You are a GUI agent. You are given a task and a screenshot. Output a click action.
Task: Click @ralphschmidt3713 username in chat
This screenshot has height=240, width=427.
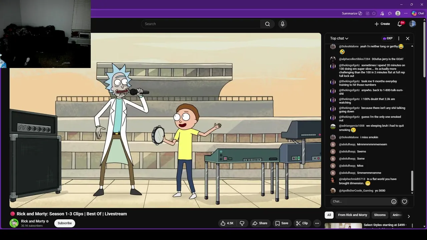pyautogui.click(x=352, y=179)
